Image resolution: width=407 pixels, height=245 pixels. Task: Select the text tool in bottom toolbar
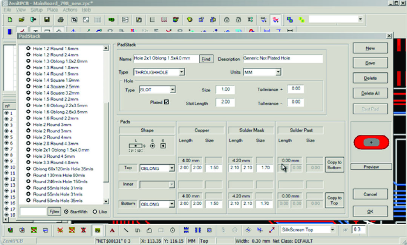112,230
